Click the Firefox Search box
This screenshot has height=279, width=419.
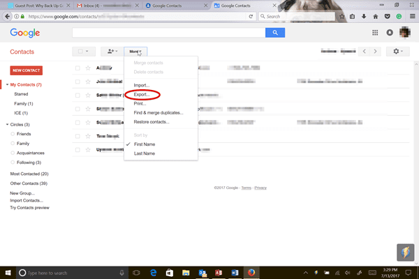click(x=297, y=16)
